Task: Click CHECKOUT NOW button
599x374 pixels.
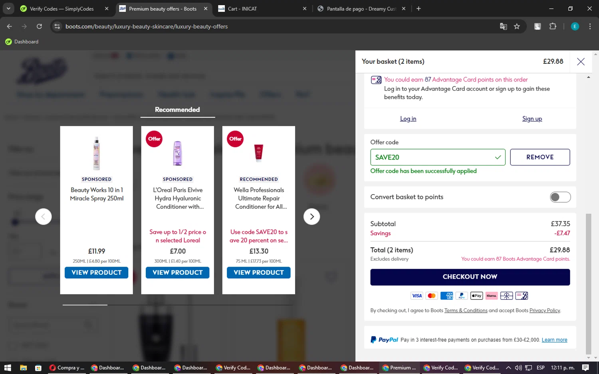Action: 470,277
